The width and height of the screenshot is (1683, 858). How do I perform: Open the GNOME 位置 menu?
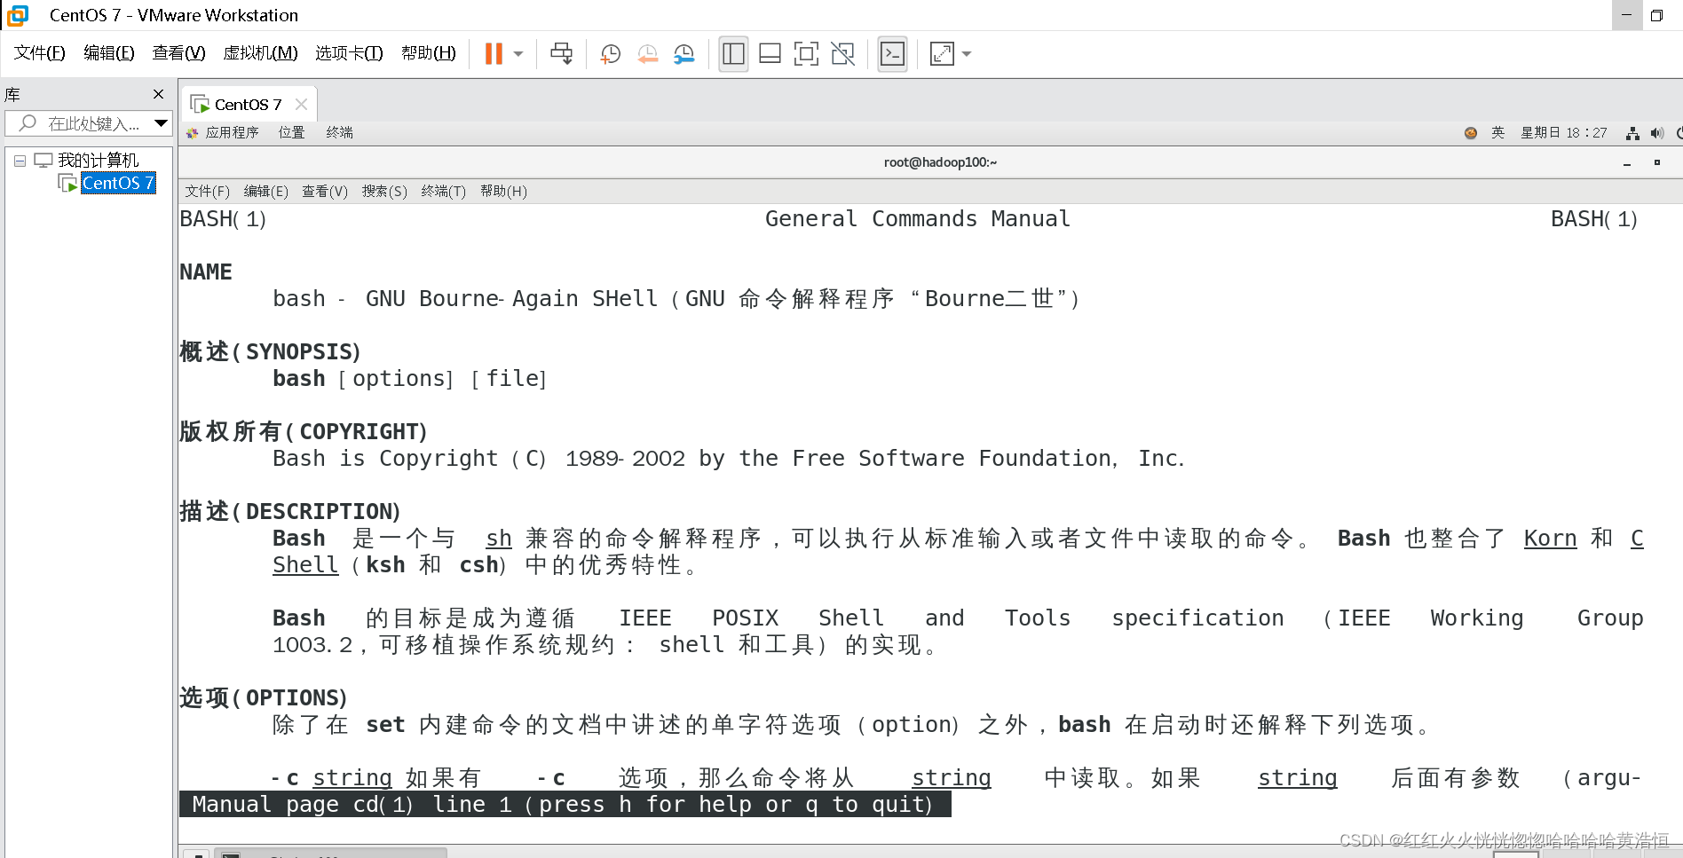291,132
